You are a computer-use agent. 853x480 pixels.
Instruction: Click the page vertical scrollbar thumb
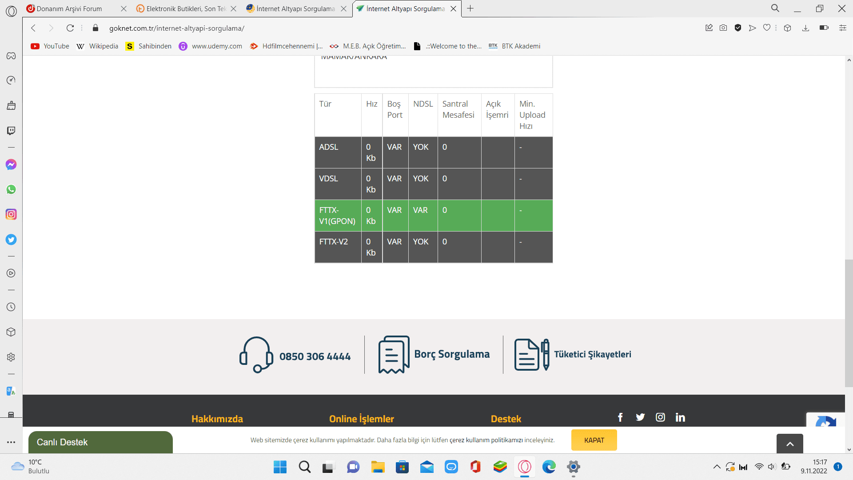coord(849,322)
